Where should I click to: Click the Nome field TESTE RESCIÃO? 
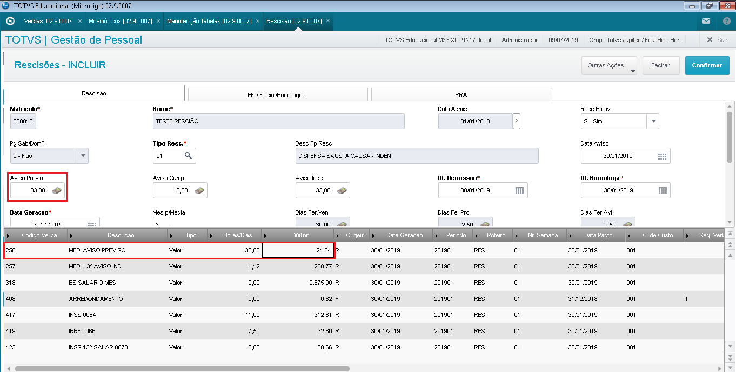[x=279, y=121]
